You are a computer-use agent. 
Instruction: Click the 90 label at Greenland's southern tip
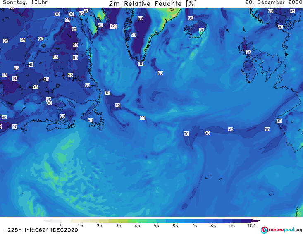pyautogui.click(x=141, y=64)
